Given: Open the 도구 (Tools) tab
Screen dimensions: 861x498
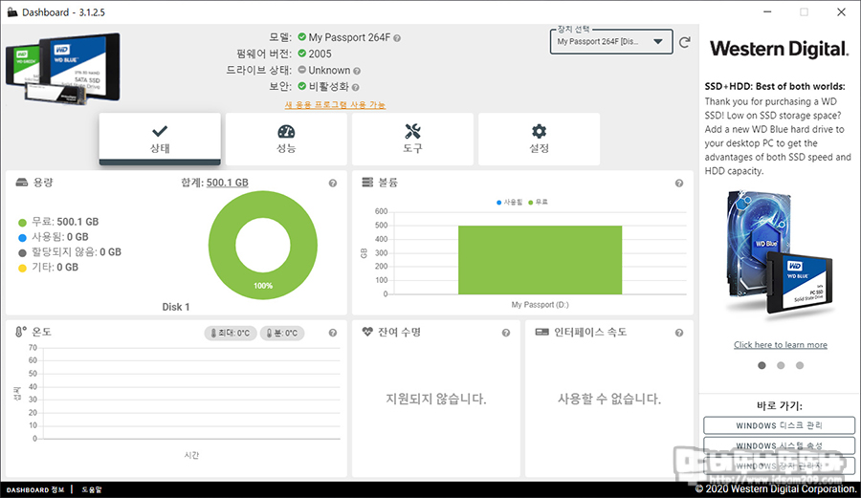Looking at the screenshot, I should (412, 139).
